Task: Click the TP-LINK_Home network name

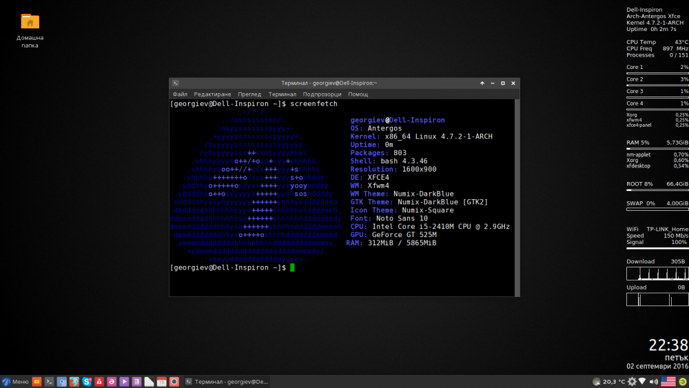Action: click(x=668, y=229)
